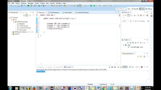Screen dimensions: 161x90
Task: Click the Quick Access search field
Action: [x=121, y=9]
